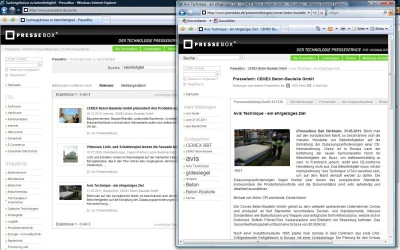
Task: Stop loading with the red X button
Action: tap(321, 12)
